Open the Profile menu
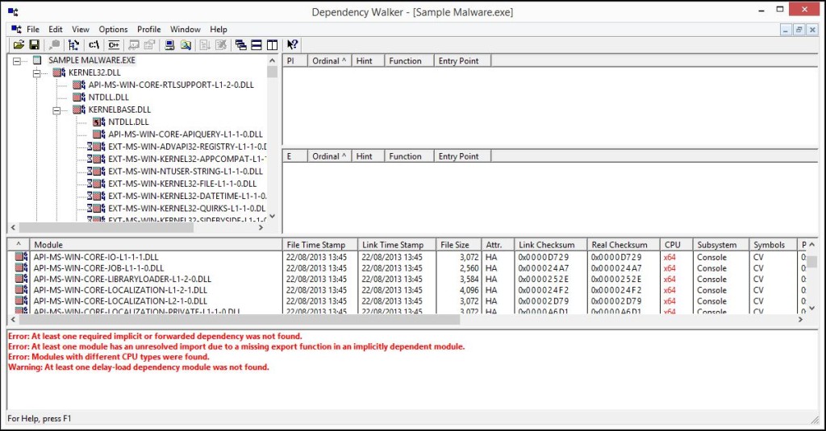 coord(149,30)
